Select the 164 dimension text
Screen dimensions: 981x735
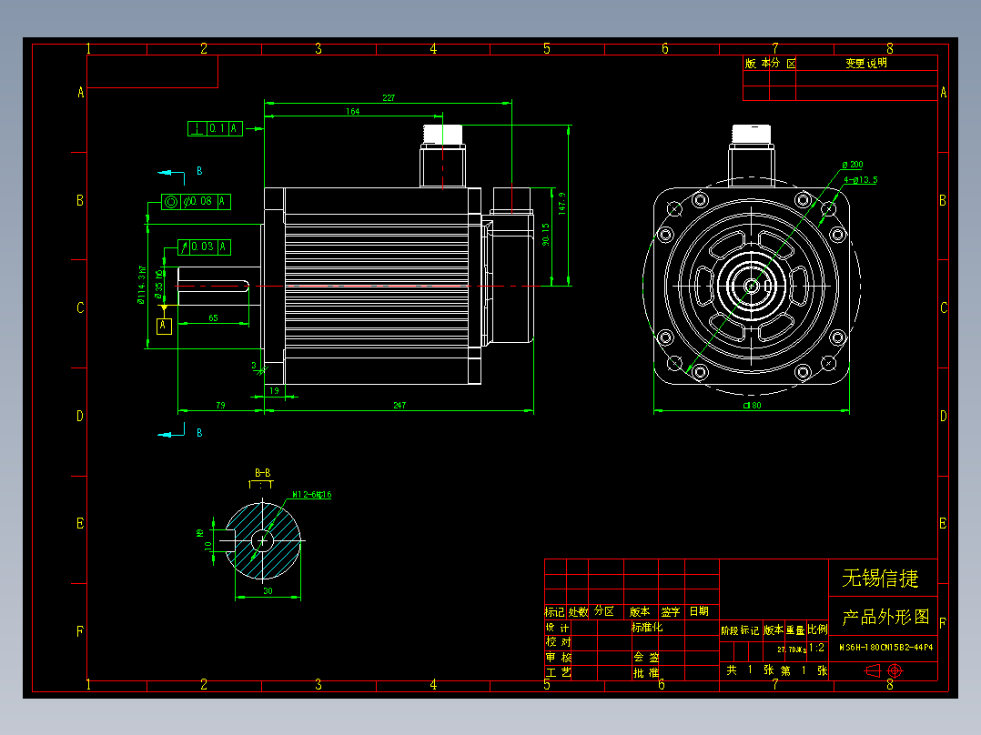point(353,111)
